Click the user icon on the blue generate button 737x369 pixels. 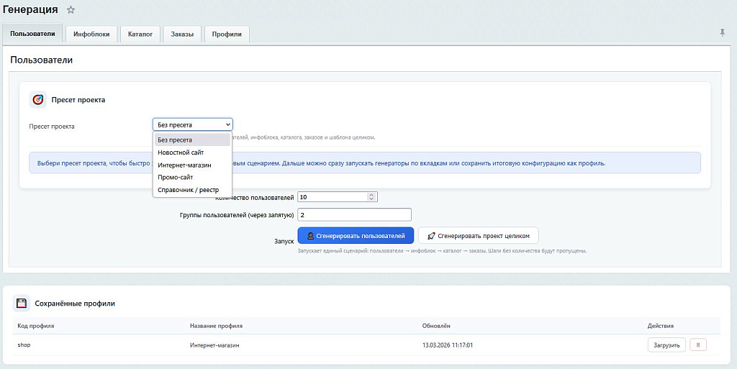click(310, 236)
